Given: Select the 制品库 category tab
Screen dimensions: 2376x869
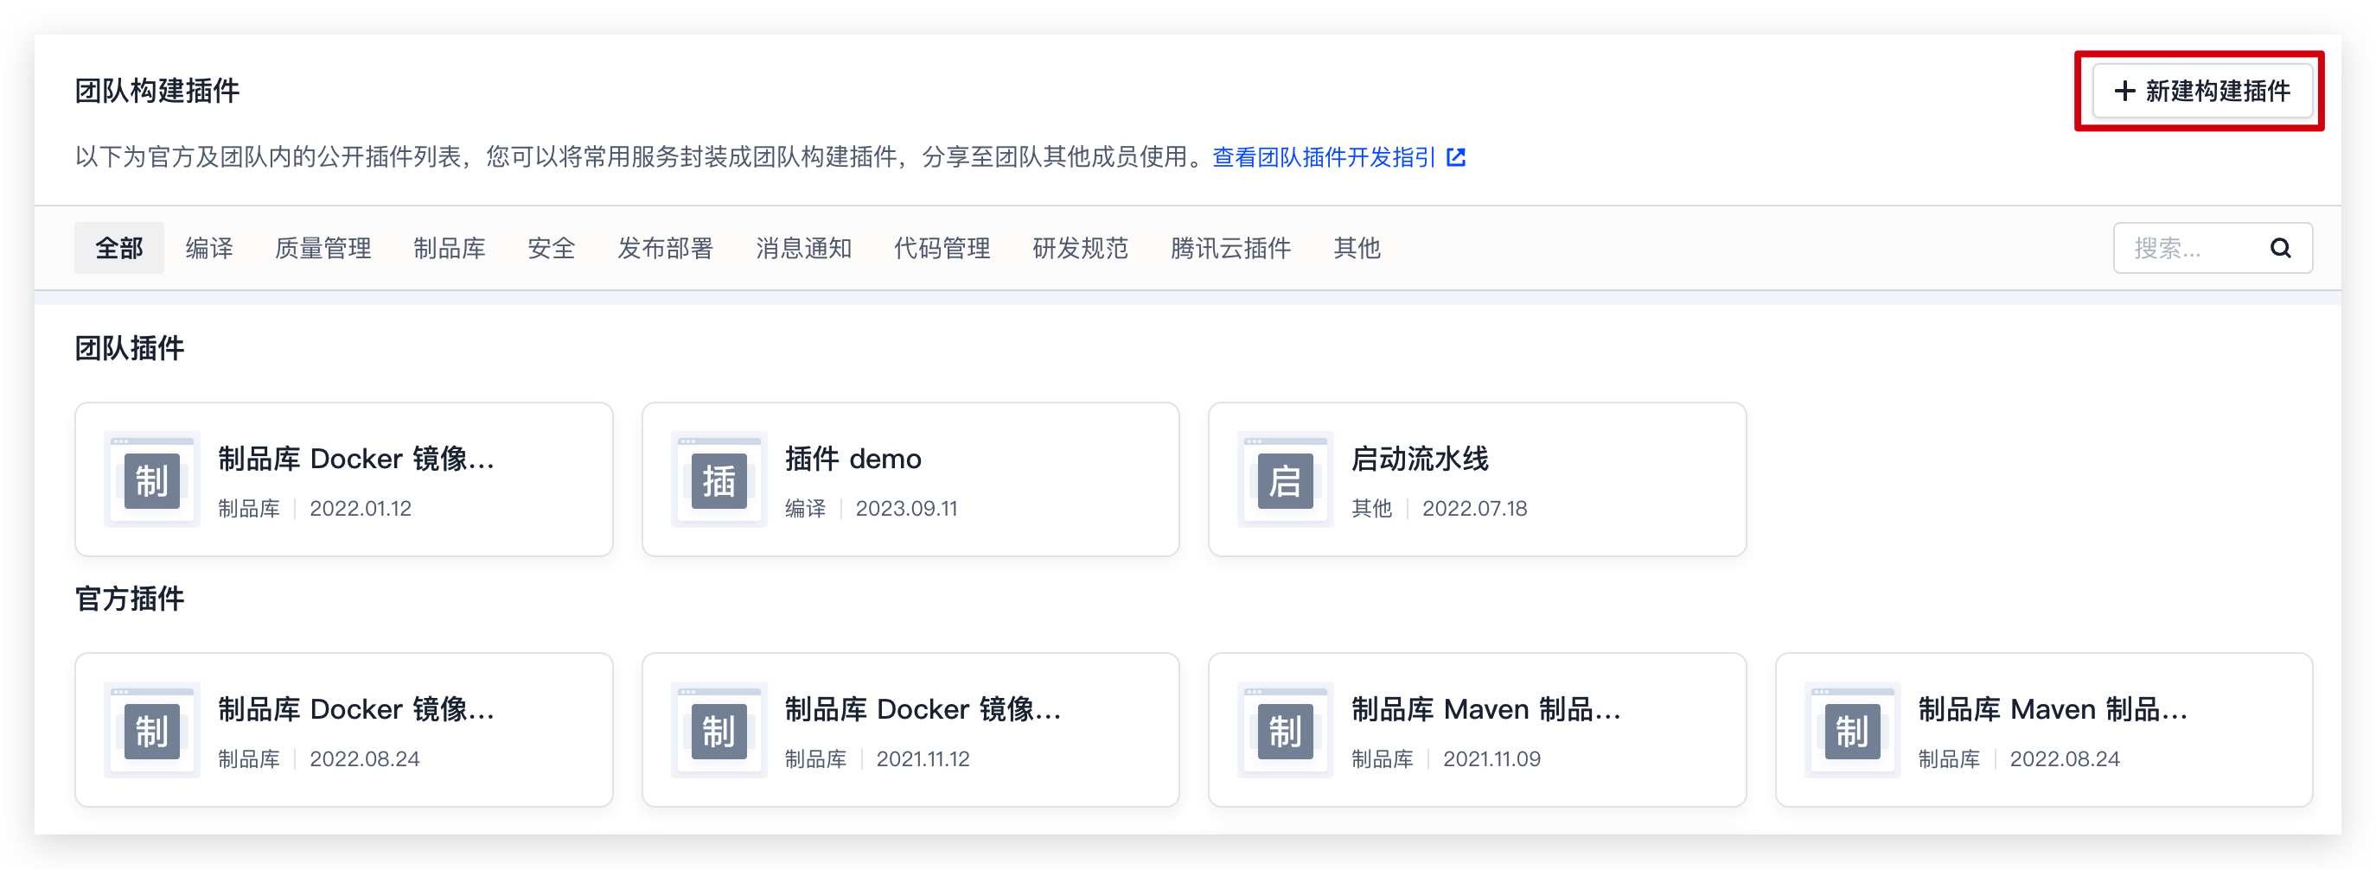Looking at the screenshot, I should pos(450,248).
